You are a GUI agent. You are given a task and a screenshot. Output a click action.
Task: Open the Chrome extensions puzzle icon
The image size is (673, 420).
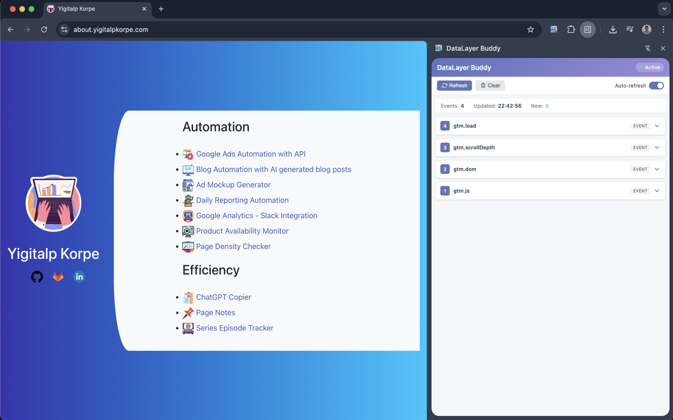[571, 29]
